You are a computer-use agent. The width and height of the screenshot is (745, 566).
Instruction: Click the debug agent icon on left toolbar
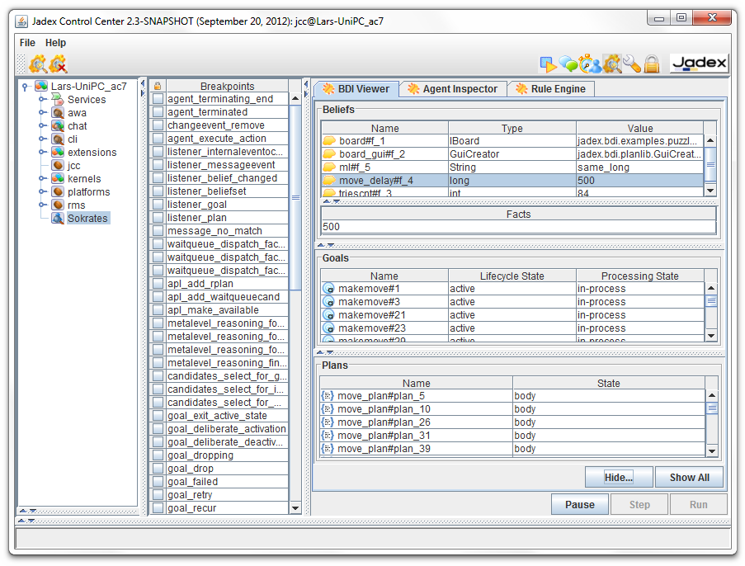pos(37,63)
